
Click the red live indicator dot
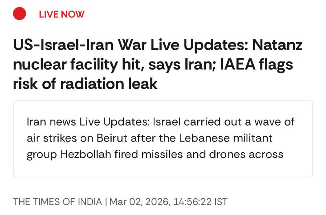20,14
